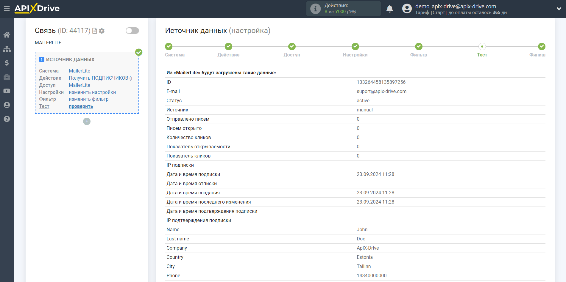Image resolution: width=566 pixels, height=282 pixels.
Task: Open the hamburger menu
Action: click(x=7, y=9)
